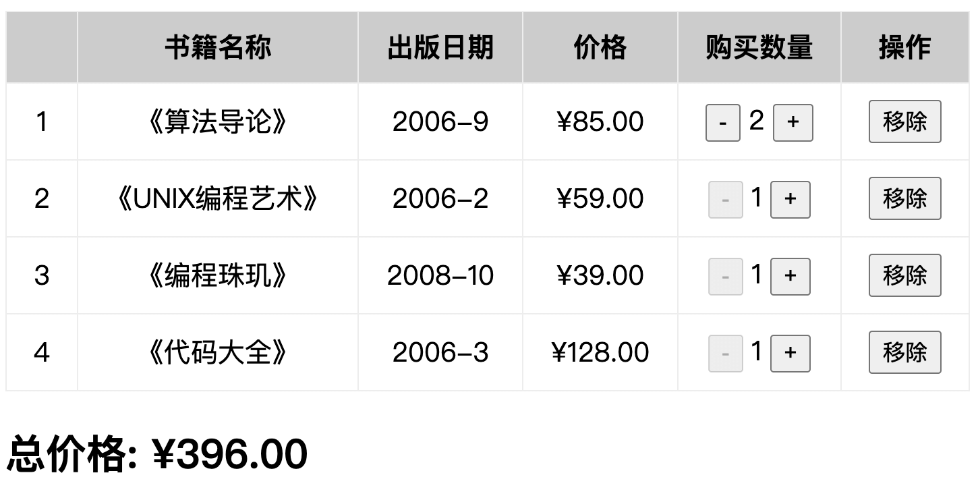Image resolution: width=978 pixels, height=498 pixels.
Task: Select the 《算法导论》 book title cell
Action: [218, 122]
